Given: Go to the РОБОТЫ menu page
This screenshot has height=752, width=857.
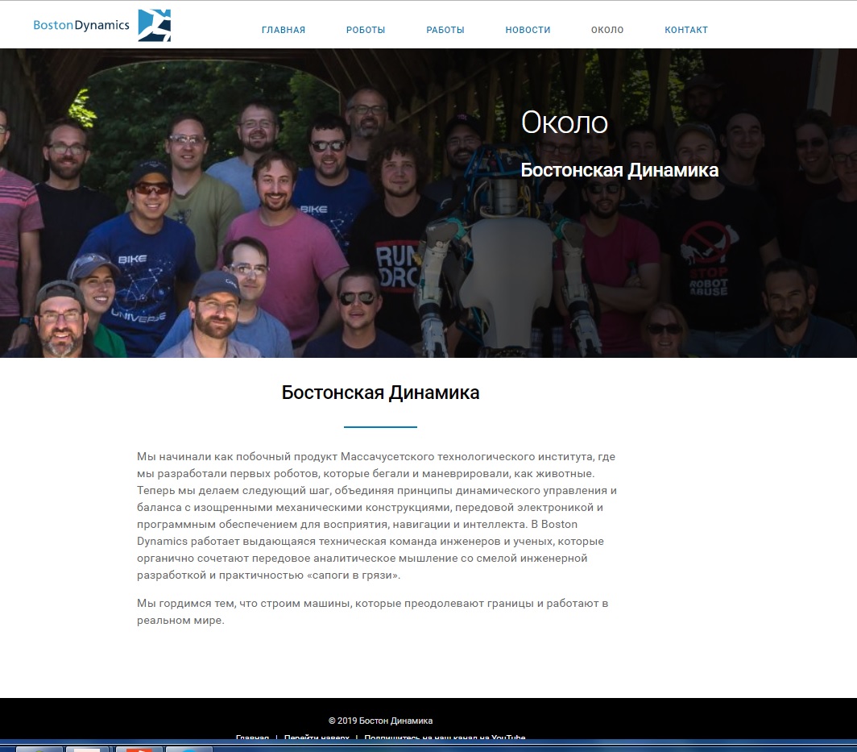Looking at the screenshot, I should 366,30.
